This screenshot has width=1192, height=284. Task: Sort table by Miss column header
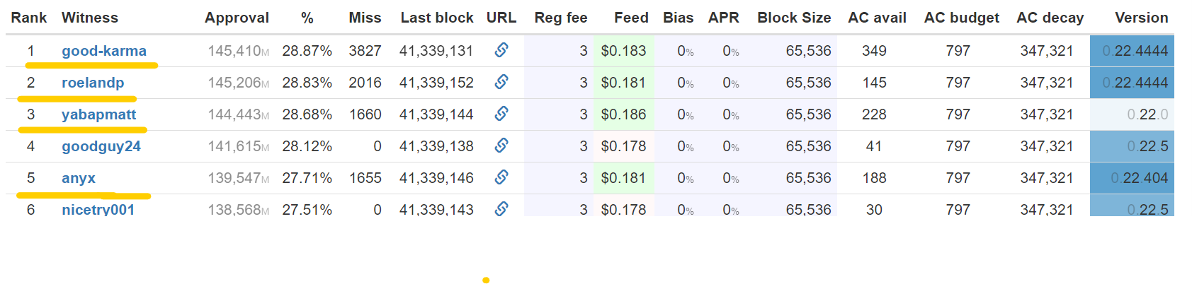[x=365, y=18]
